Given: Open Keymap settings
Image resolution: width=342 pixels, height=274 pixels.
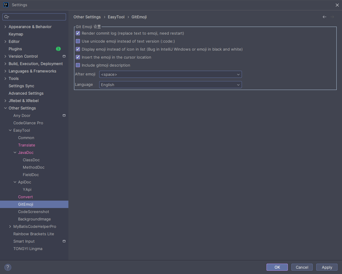Looking at the screenshot, I should coord(16,34).
